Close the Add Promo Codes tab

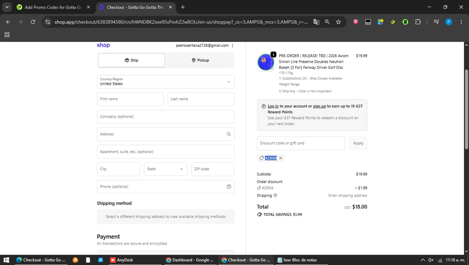(88, 7)
